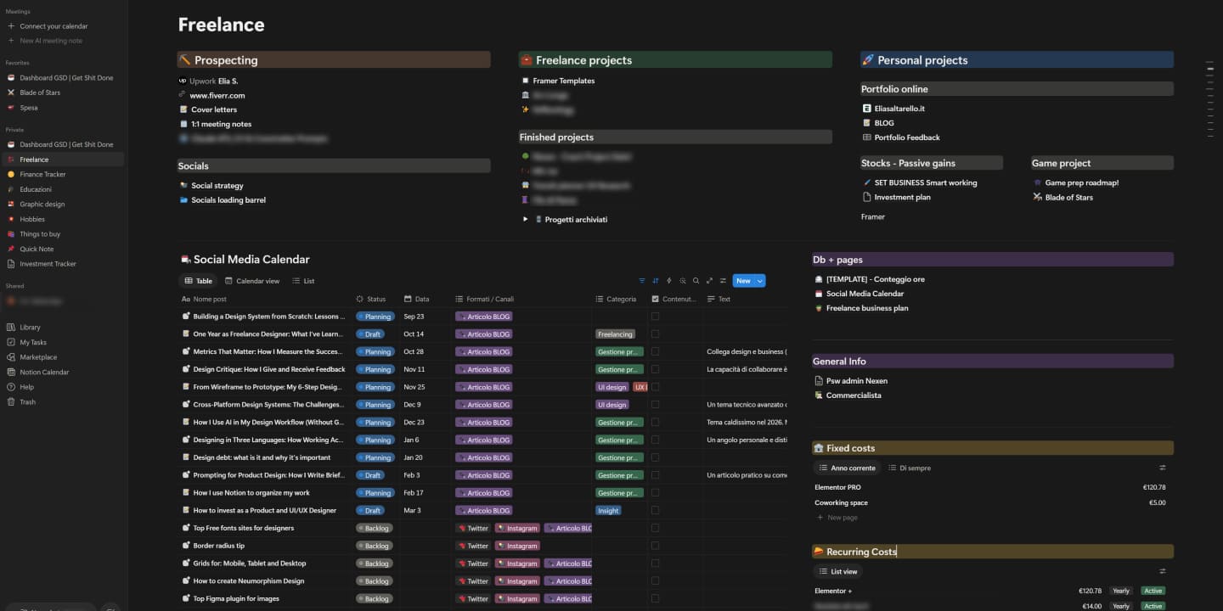Click the Planning status tag for Design Critique
The height and width of the screenshot is (611, 1223).
pos(375,369)
